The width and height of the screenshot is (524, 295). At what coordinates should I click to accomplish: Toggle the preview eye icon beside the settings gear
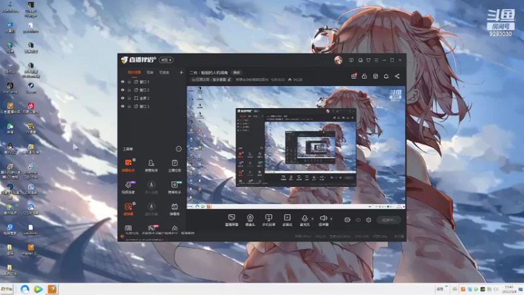(358, 220)
